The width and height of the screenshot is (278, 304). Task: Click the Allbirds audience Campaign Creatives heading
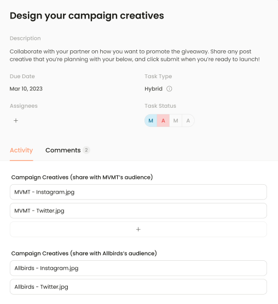[84, 253]
